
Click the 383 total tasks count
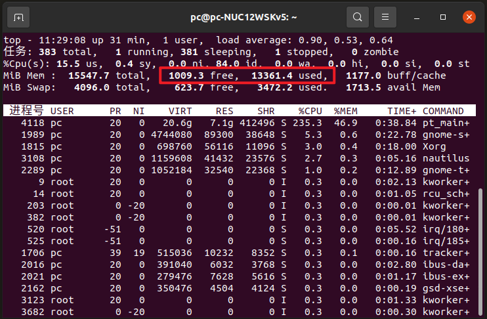click(x=47, y=52)
